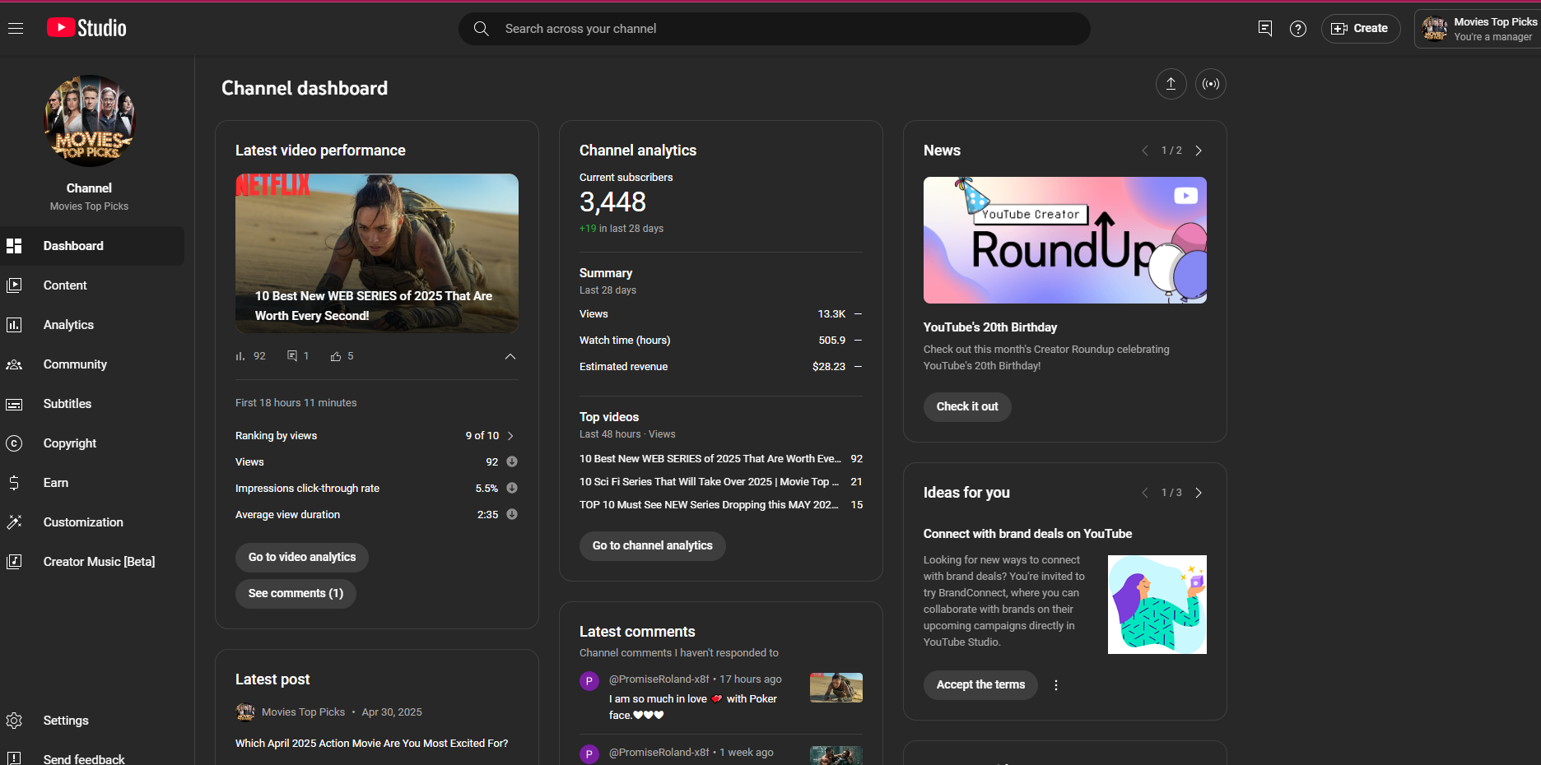Open the Help question mark icon
Image resolution: width=1541 pixels, height=765 pixels.
(1298, 29)
